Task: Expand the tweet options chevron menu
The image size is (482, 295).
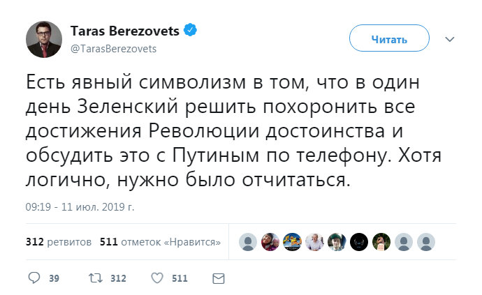Action: click(449, 39)
